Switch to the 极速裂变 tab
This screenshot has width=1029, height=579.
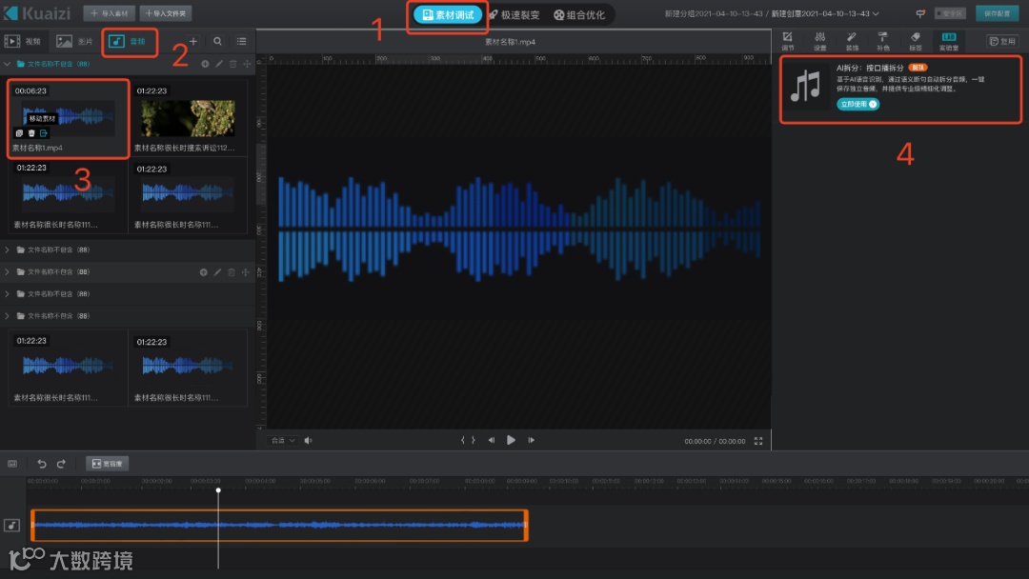pos(514,15)
